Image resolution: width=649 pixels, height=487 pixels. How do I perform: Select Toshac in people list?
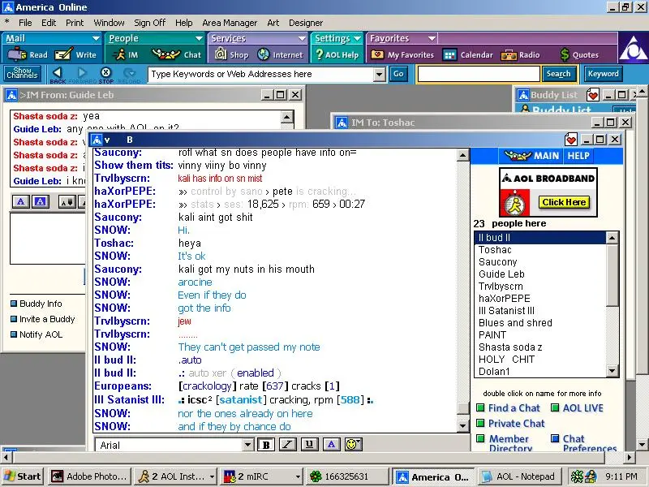(495, 250)
